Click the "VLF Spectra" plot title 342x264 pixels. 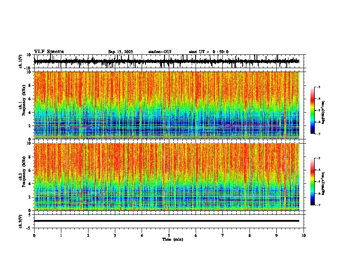point(49,52)
